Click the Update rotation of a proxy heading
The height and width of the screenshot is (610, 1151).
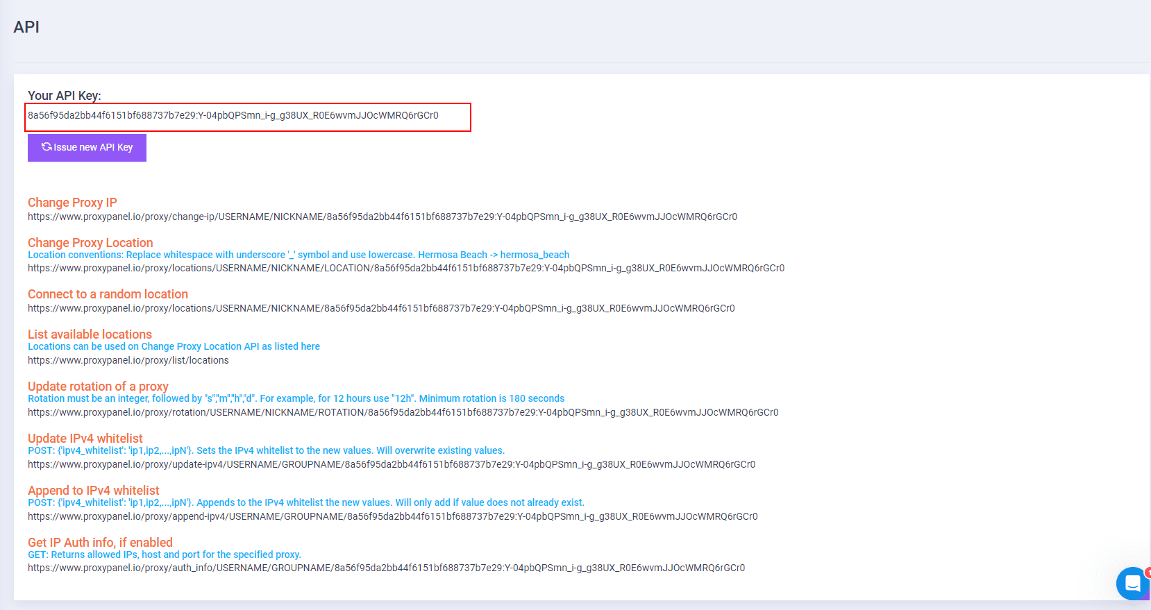(98, 387)
